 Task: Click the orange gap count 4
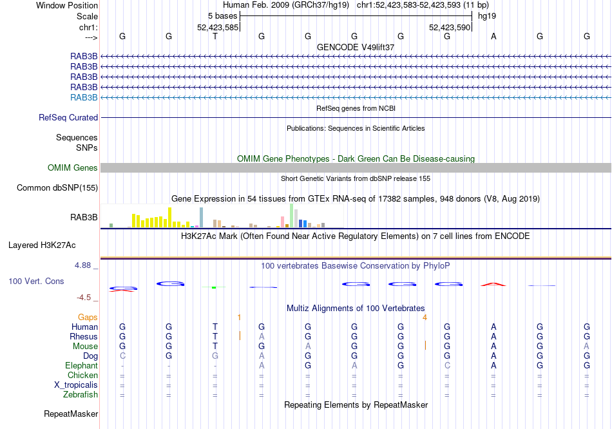[x=425, y=318]
